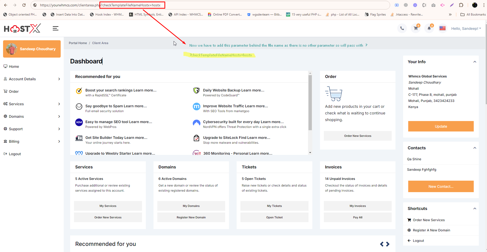Screen dimensions: 487x252
Task: Open the Hello, Sandeep! user dropdown
Action: (x=466, y=29)
